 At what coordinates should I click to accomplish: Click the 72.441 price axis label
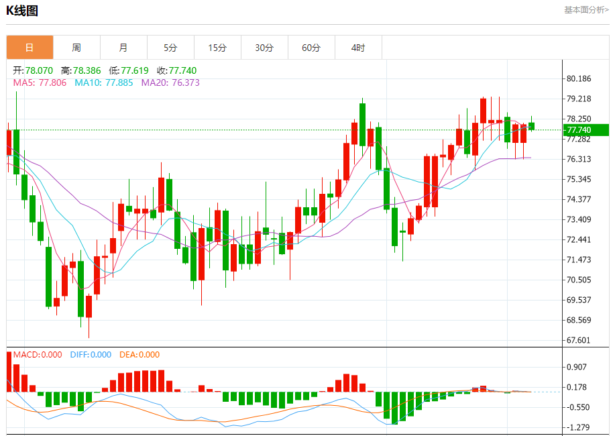(579, 239)
